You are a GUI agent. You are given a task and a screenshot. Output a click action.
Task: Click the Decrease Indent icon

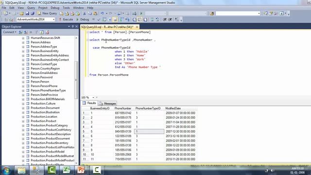165,19
